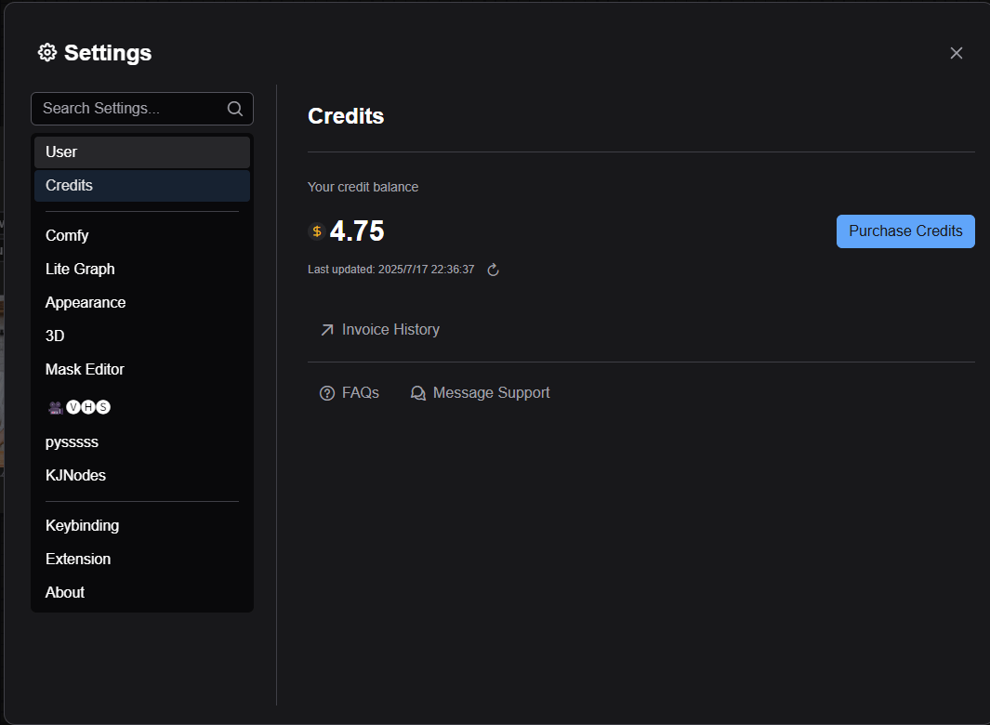Select the Credits settings category

point(141,186)
